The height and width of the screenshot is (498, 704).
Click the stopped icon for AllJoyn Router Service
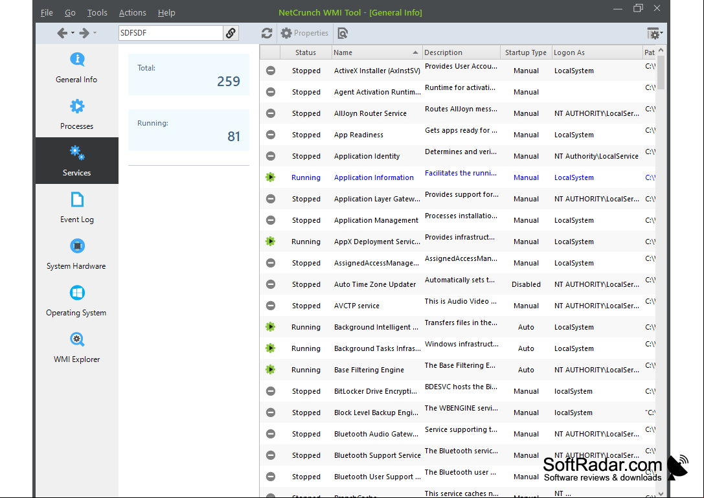pos(270,113)
